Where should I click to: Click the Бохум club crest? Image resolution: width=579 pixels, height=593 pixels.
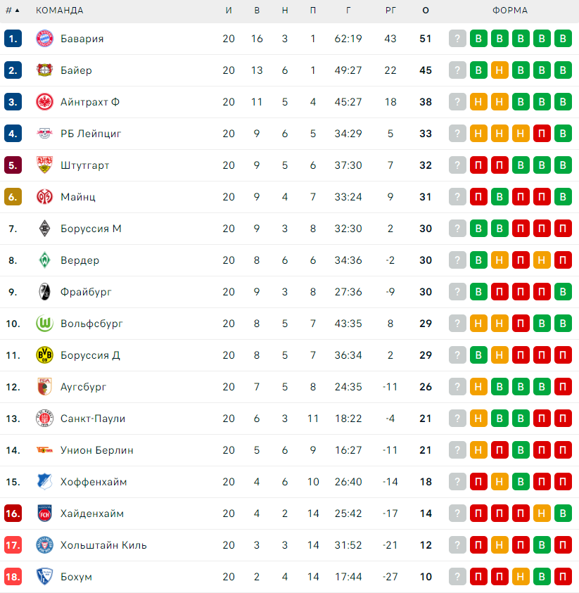(44, 577)
